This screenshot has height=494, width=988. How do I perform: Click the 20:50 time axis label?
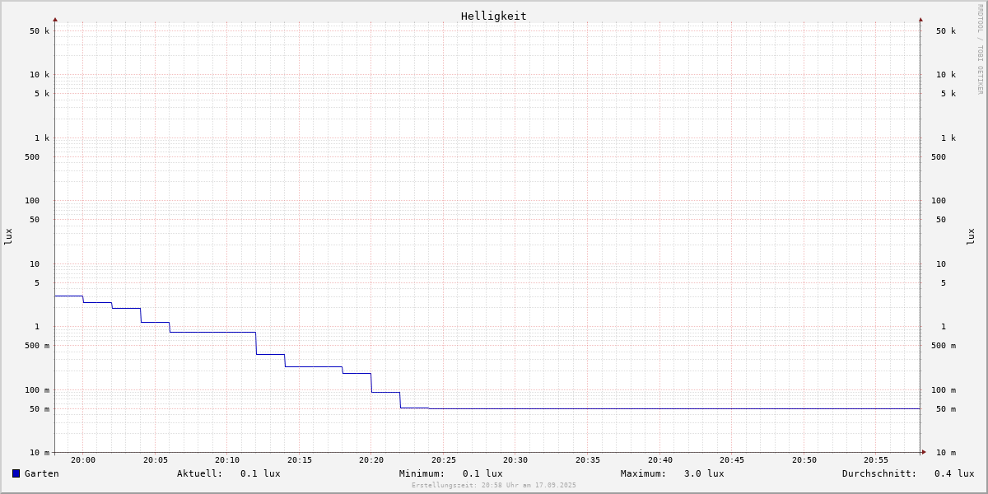pos(804,460)
